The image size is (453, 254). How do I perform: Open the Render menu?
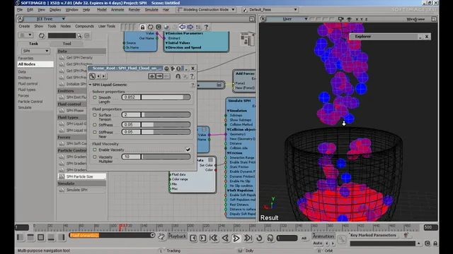pyautogui.click(x=134, y=9)
